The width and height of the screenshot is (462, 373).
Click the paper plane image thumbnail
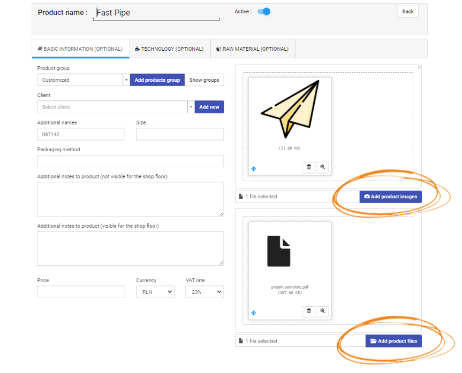(x=290, y=109)
